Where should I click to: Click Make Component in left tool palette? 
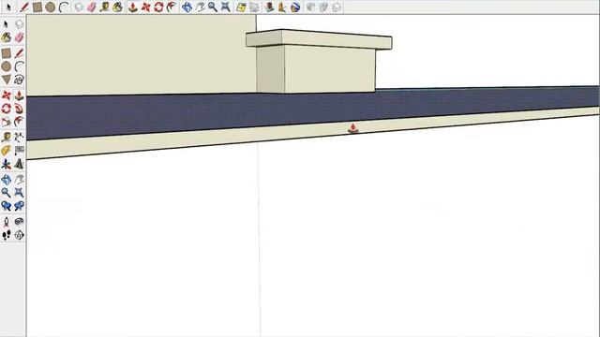tap(19, 24)
